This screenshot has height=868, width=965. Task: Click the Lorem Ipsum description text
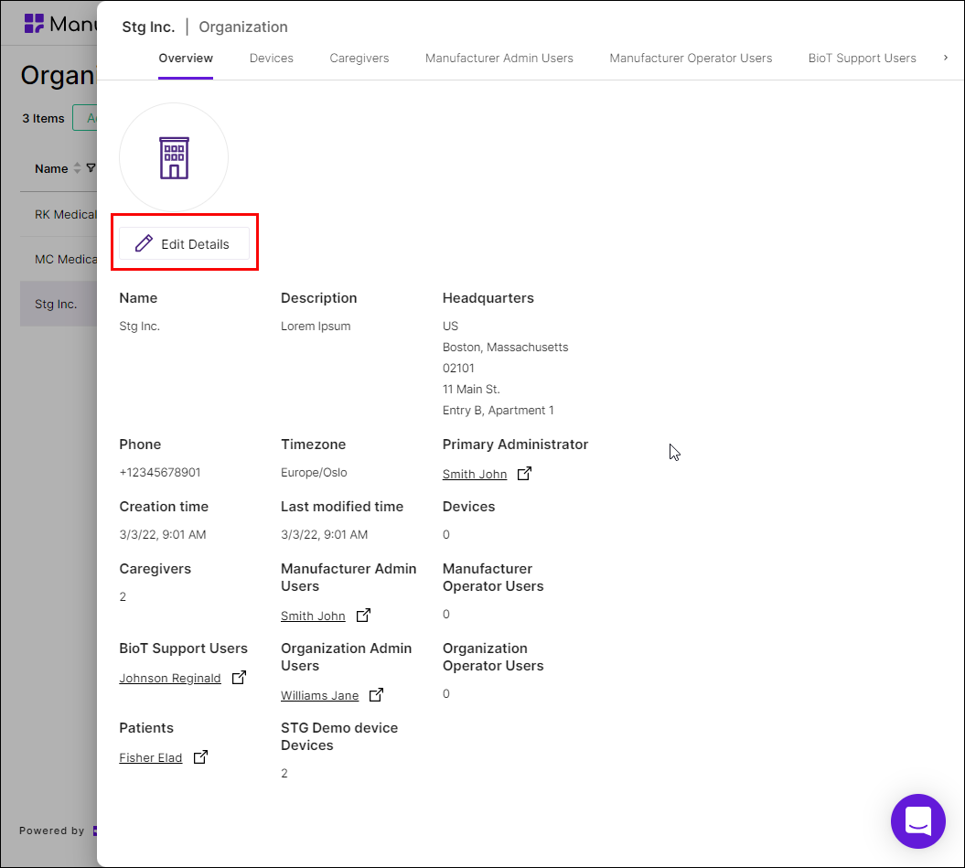pos(316,326)
